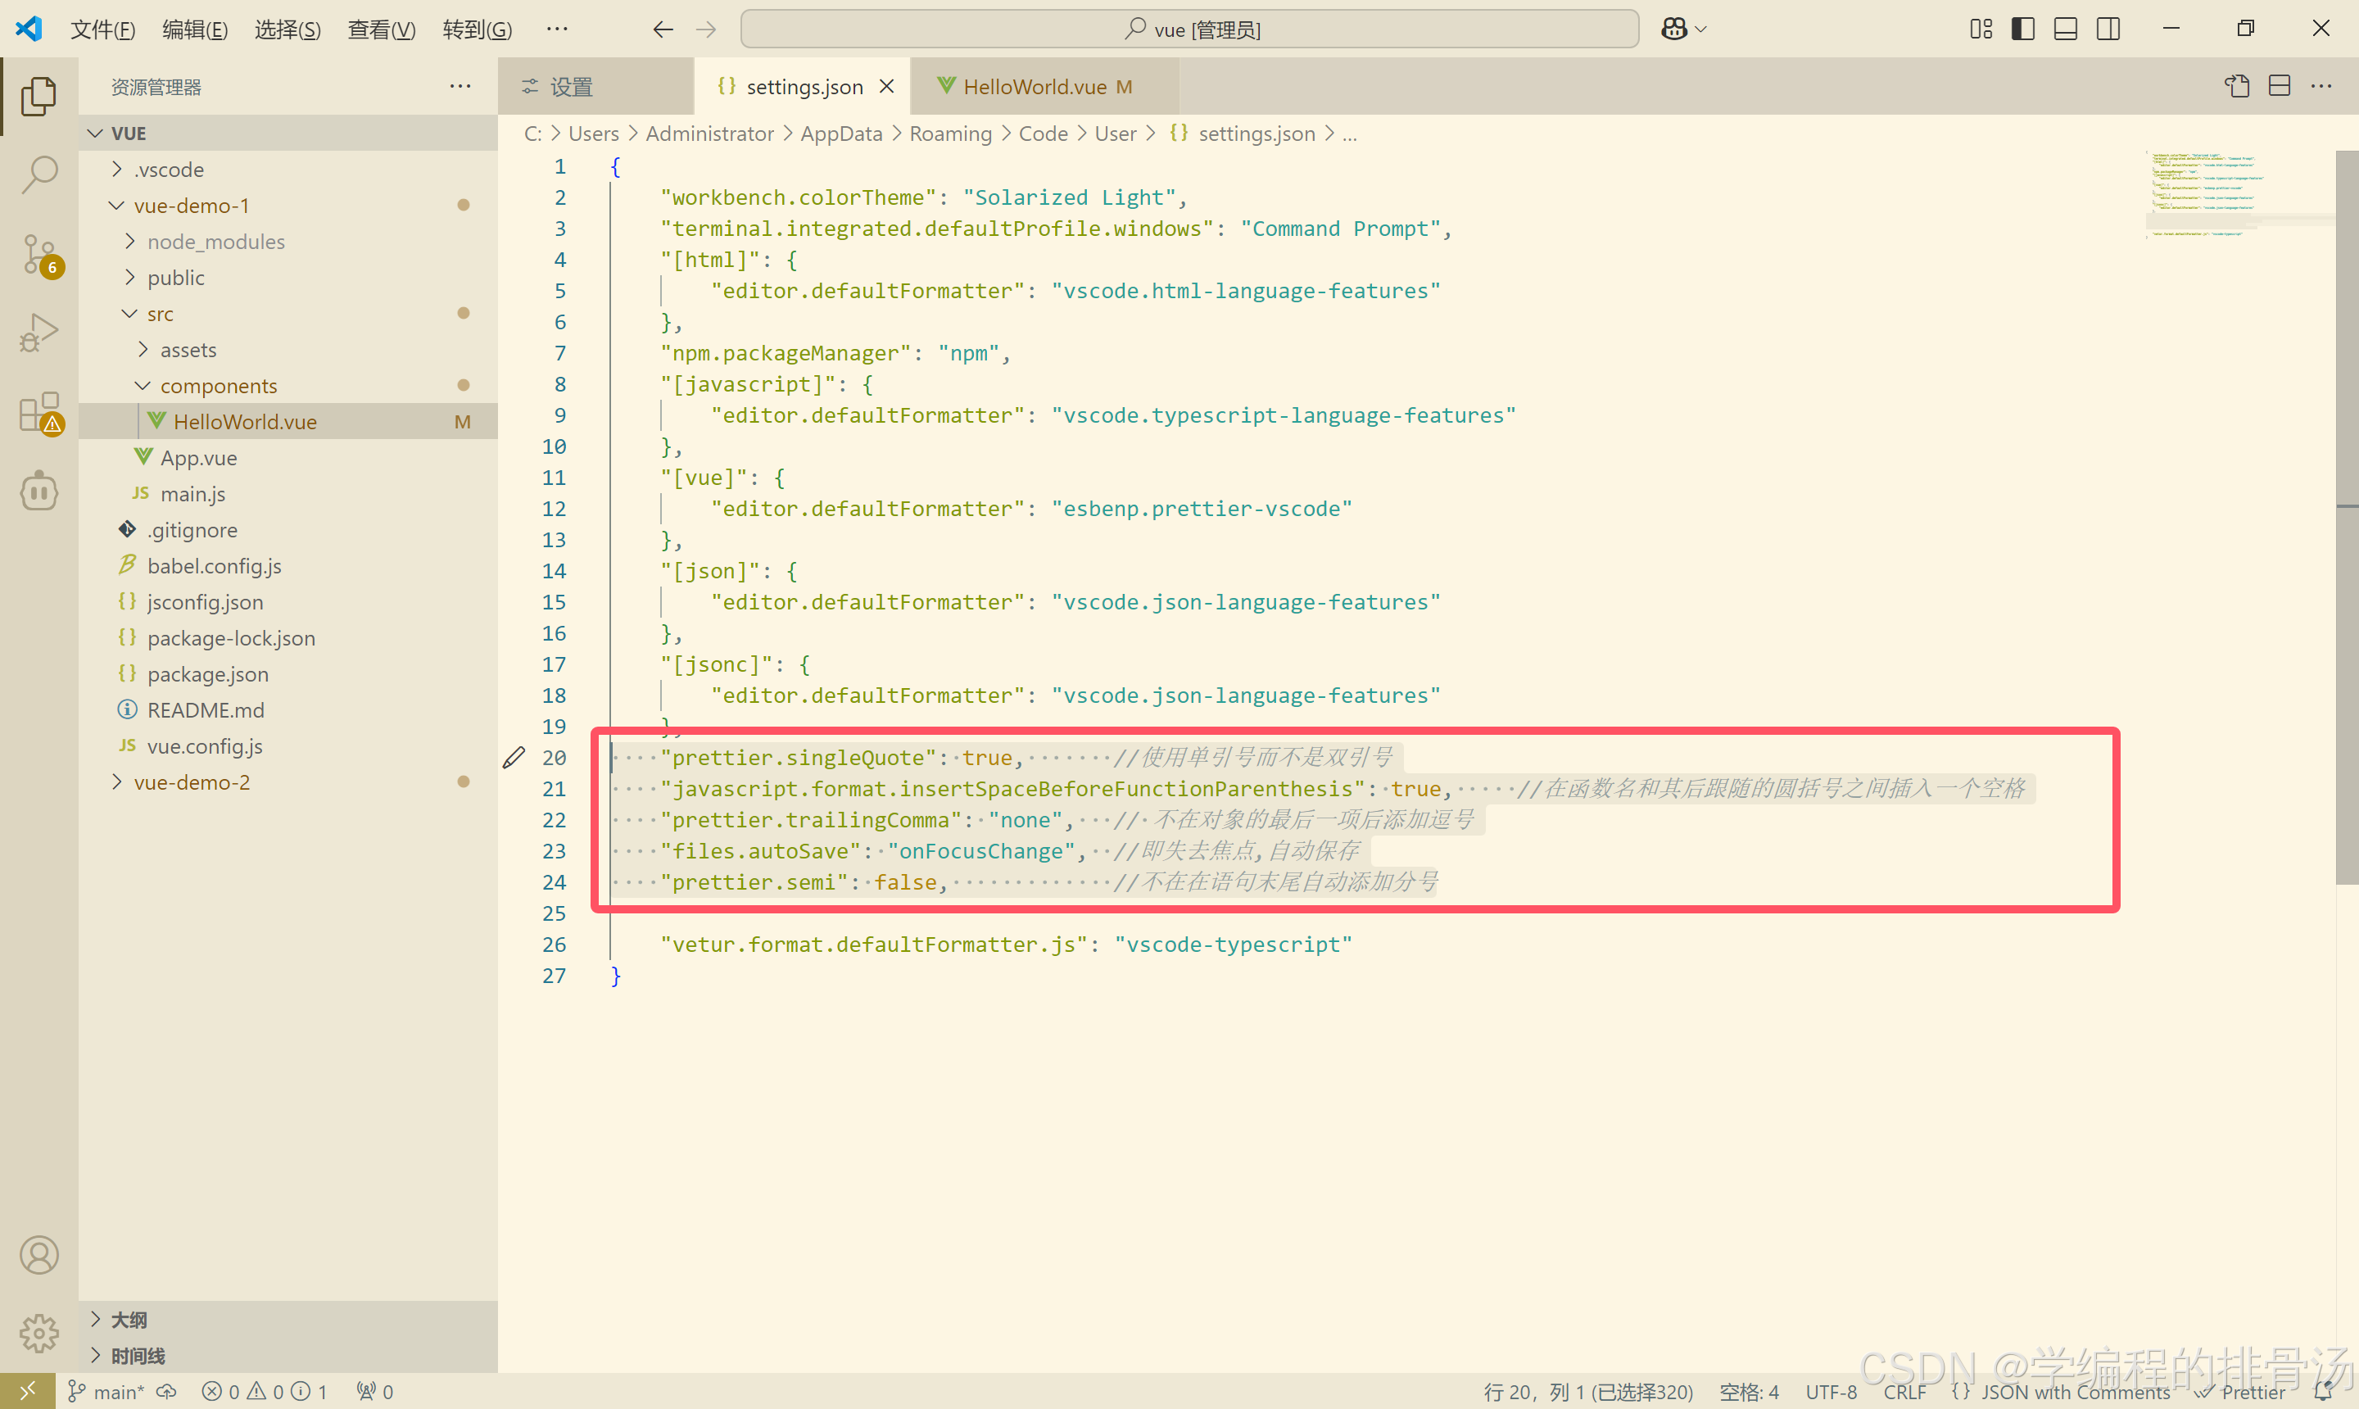Click the Manage gear icon

coord(39,1332)
